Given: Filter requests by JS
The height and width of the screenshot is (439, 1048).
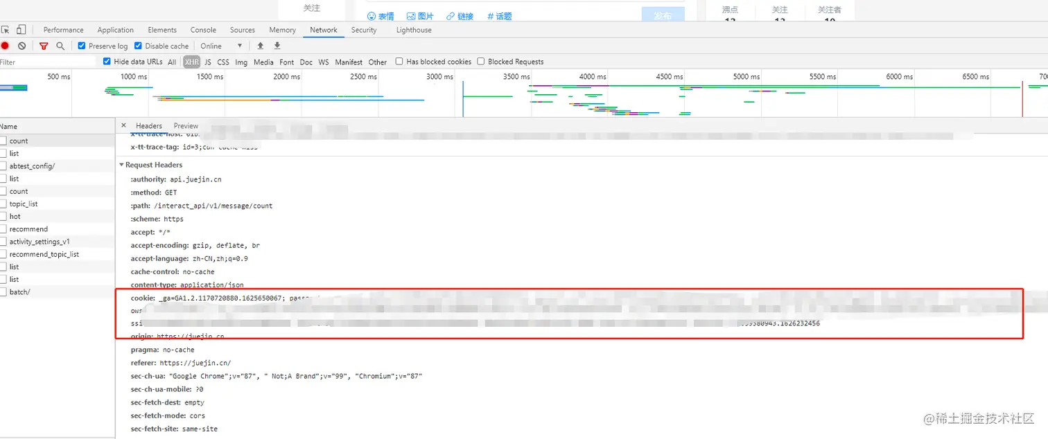Looking at the screenshot, I should (x=208, y=62).
